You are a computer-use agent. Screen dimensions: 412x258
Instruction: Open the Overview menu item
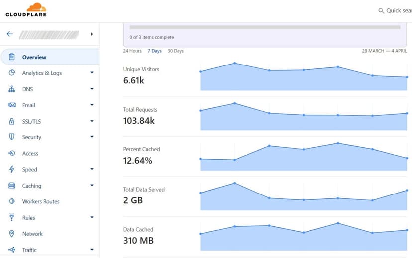pyautogui.click(x=34, y=57)
